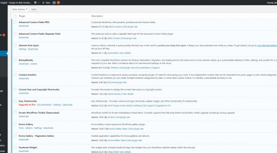Viewport: 277px width, 153px height.
Task: Open Gold Plugins author link
Action: 113,106
